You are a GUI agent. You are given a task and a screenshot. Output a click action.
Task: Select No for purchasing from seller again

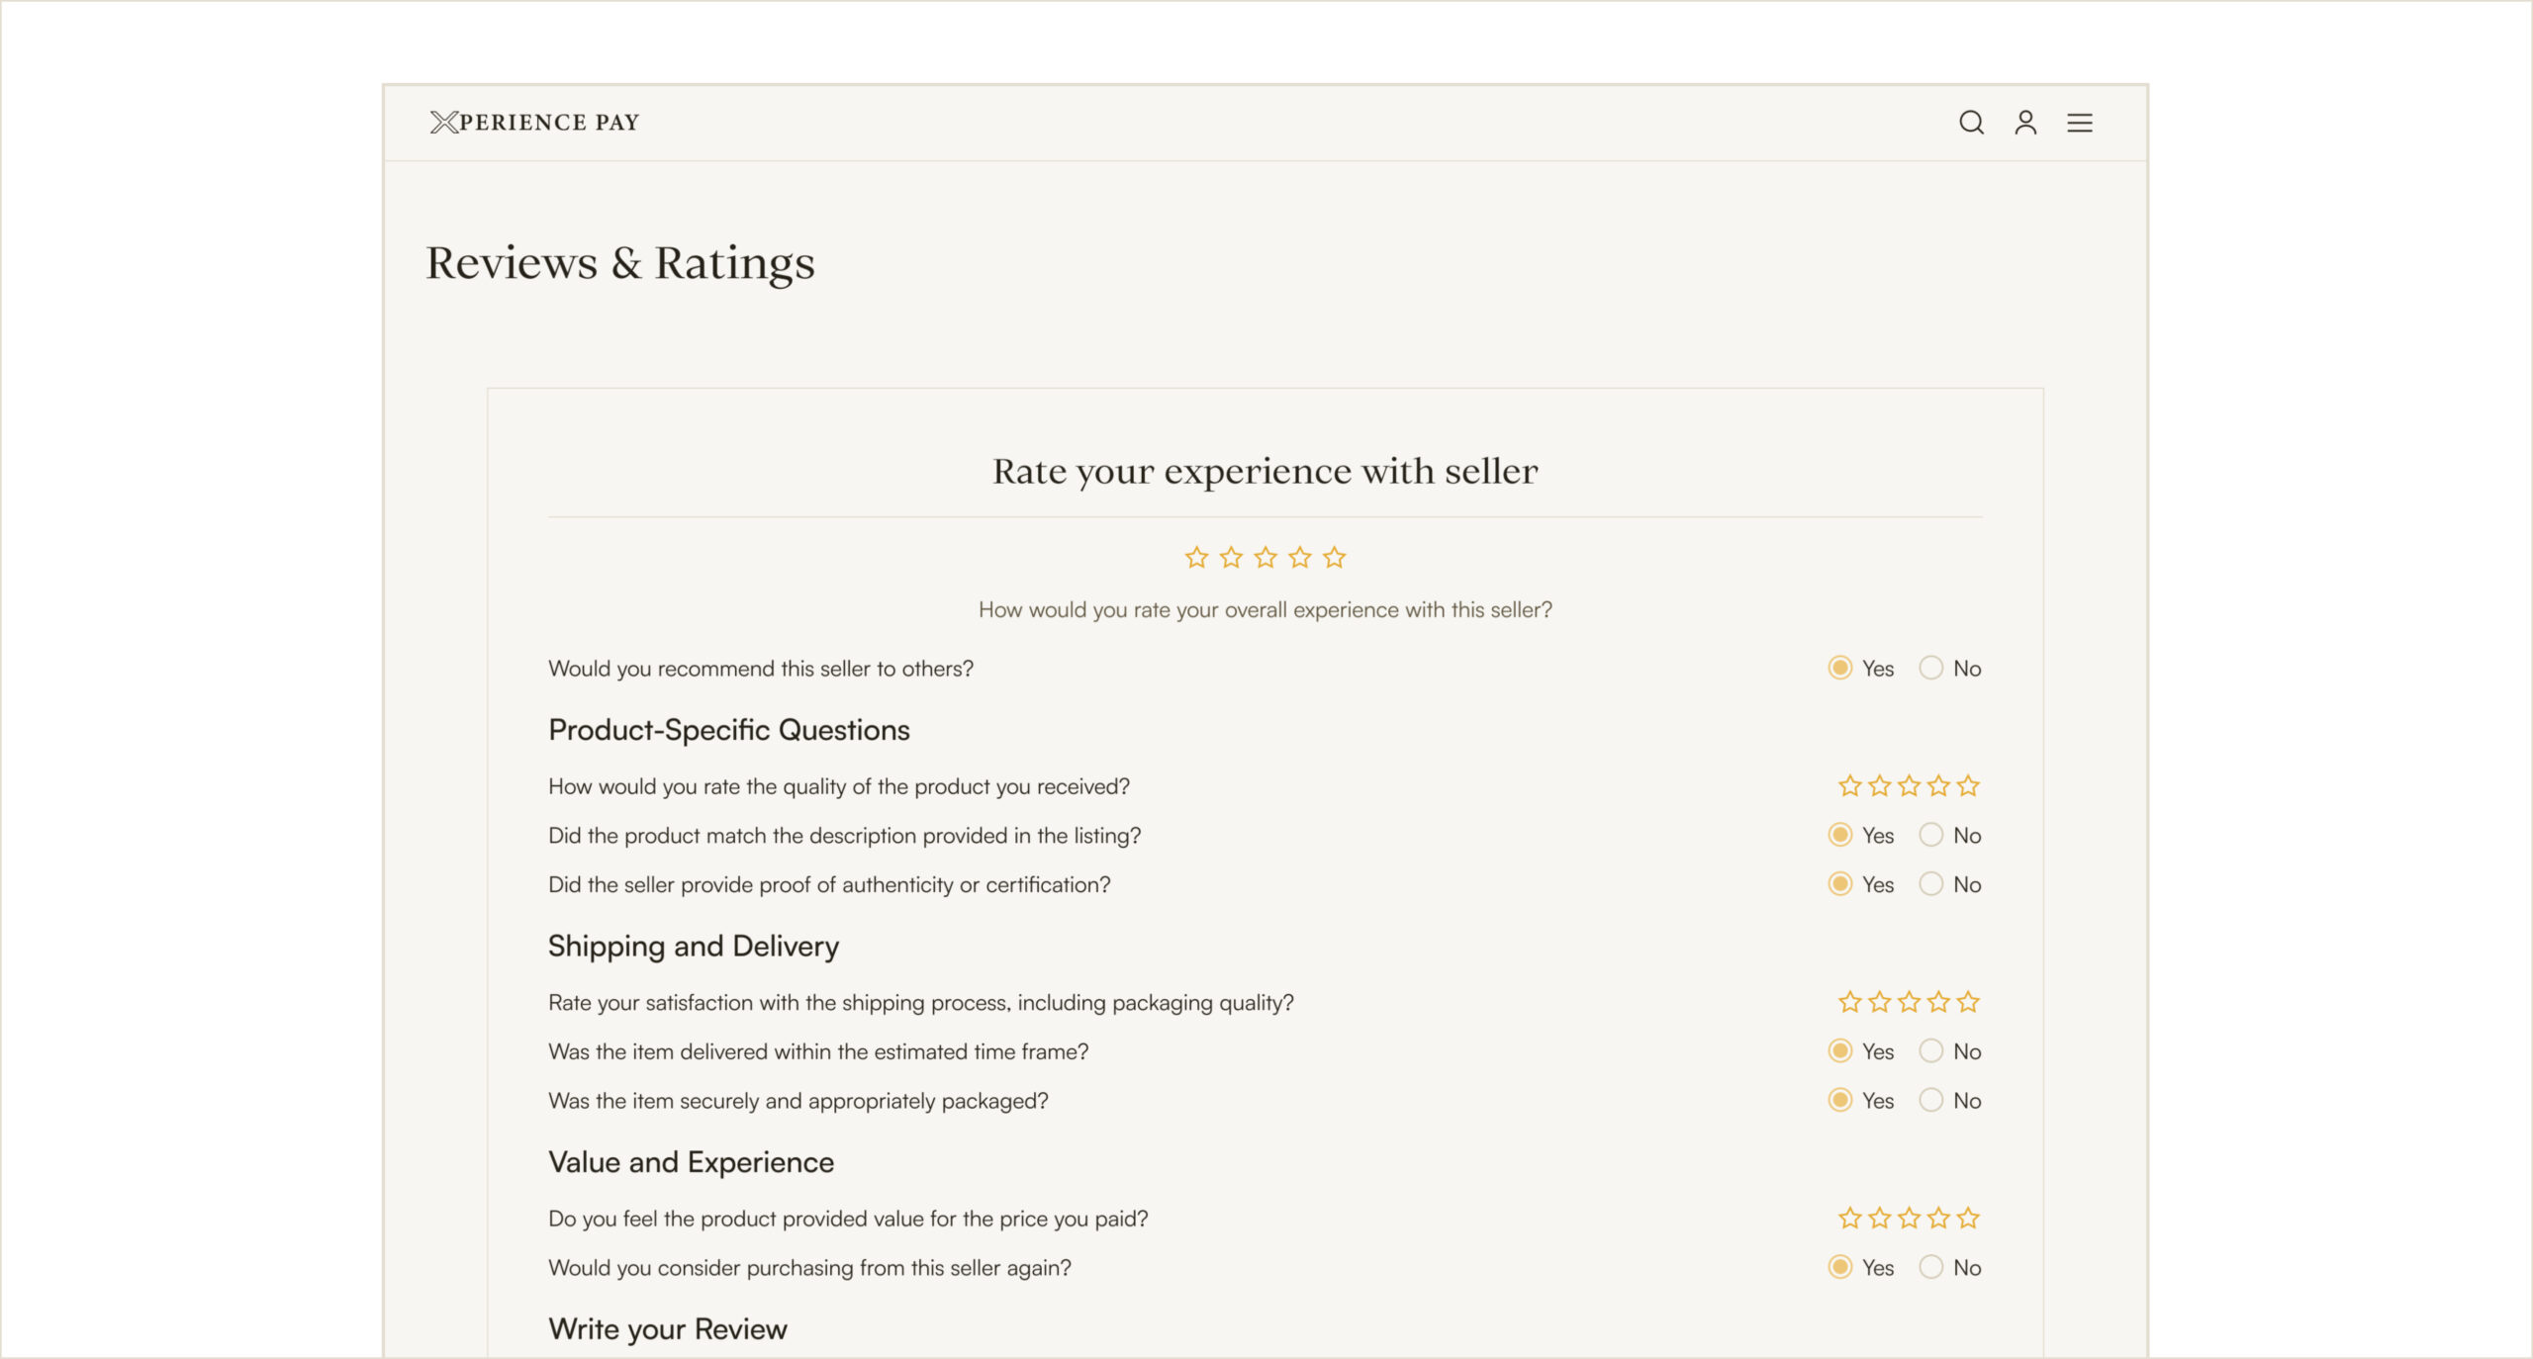pos(1930,1268)
